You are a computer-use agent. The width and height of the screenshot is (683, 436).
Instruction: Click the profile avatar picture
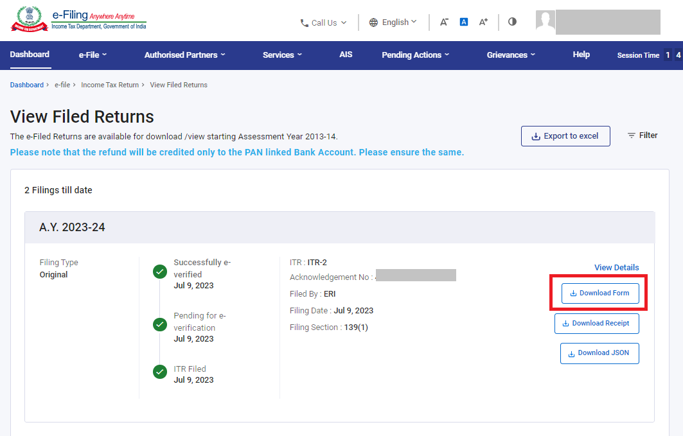tap(545, 21)
